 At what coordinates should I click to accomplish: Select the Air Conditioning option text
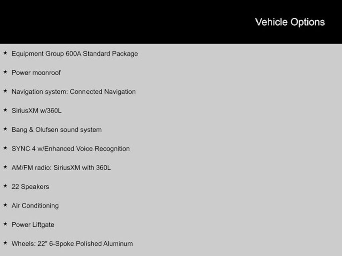[x=35, y=206]
